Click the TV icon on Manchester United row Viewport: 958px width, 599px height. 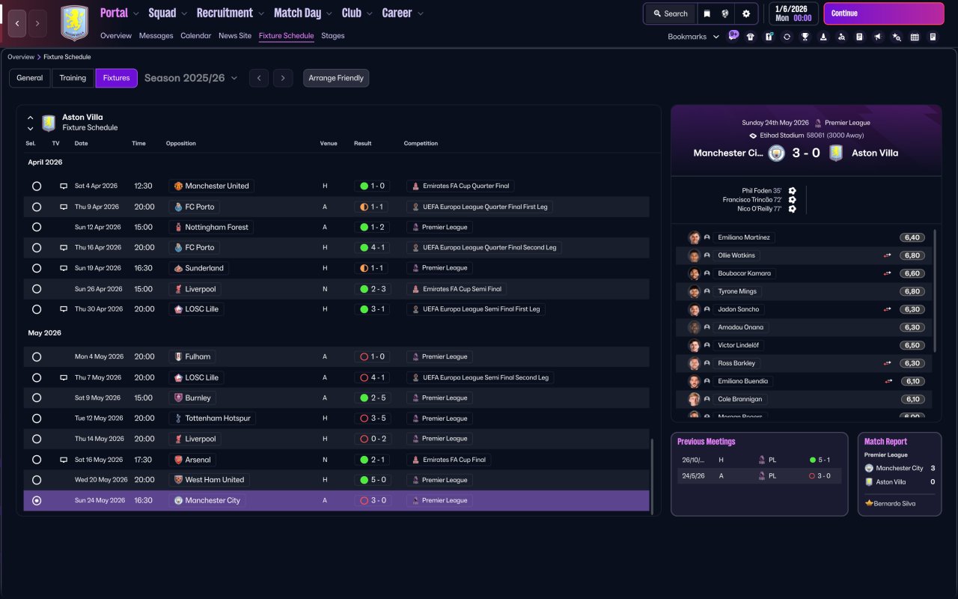point(64,186)
